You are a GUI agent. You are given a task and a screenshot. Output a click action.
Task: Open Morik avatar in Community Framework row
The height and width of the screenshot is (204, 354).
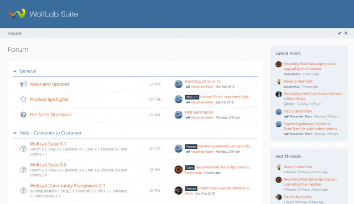(x=178, y=190)
